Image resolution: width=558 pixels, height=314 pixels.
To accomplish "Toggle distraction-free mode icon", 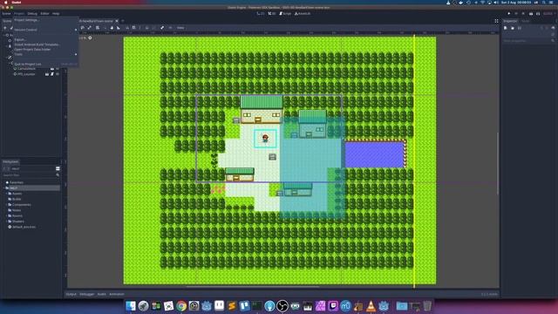I will [496, 21].
